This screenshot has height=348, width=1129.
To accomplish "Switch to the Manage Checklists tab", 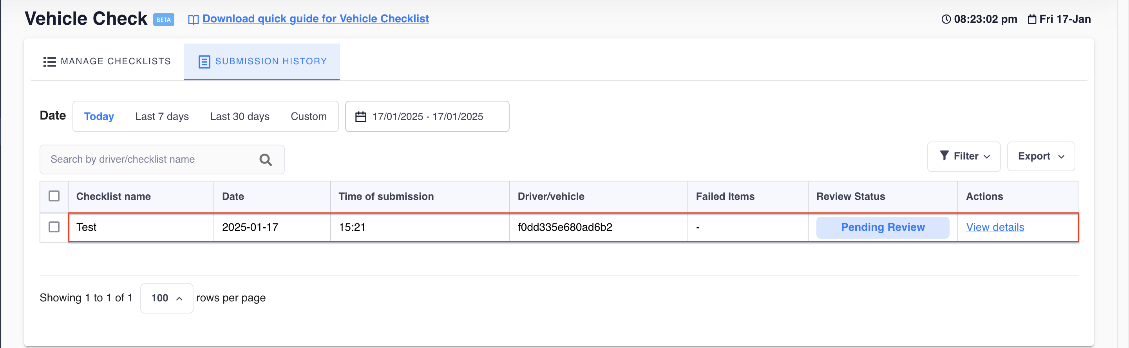I will coord(107,62).
